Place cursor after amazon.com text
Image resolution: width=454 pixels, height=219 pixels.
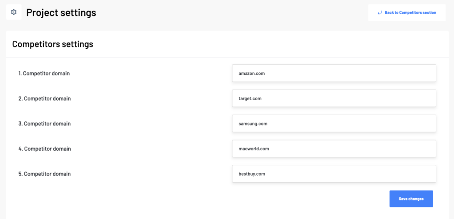click(x=266, y=74)
